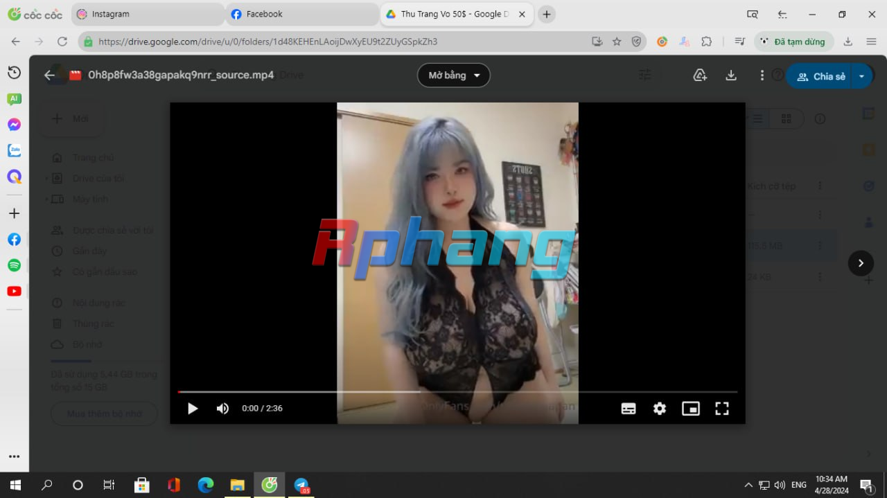Click the 0:00 / 2:36 time display
The height and width of the screenshot is (498, 887).
tap(262, 409)
